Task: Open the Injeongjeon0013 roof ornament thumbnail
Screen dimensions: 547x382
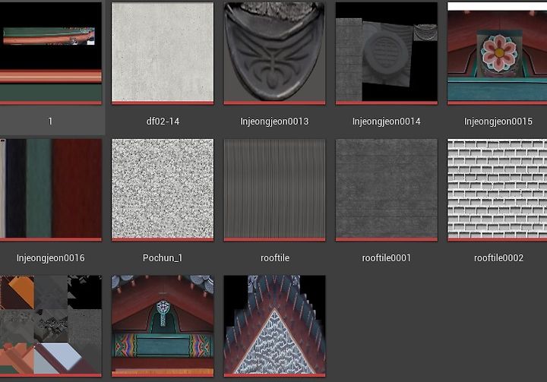Action: click(x=274, y=53)
